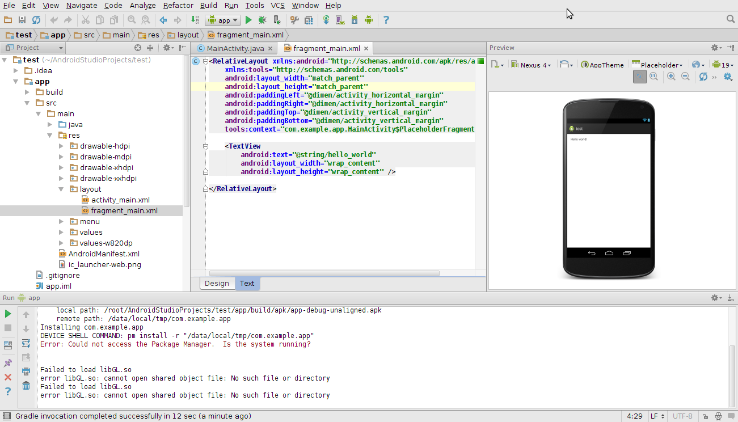Image resolution: width=738 pixels, height=422 pixels.
Task: Switch to the MainActivity.java tab
Action: click(234, 48)
